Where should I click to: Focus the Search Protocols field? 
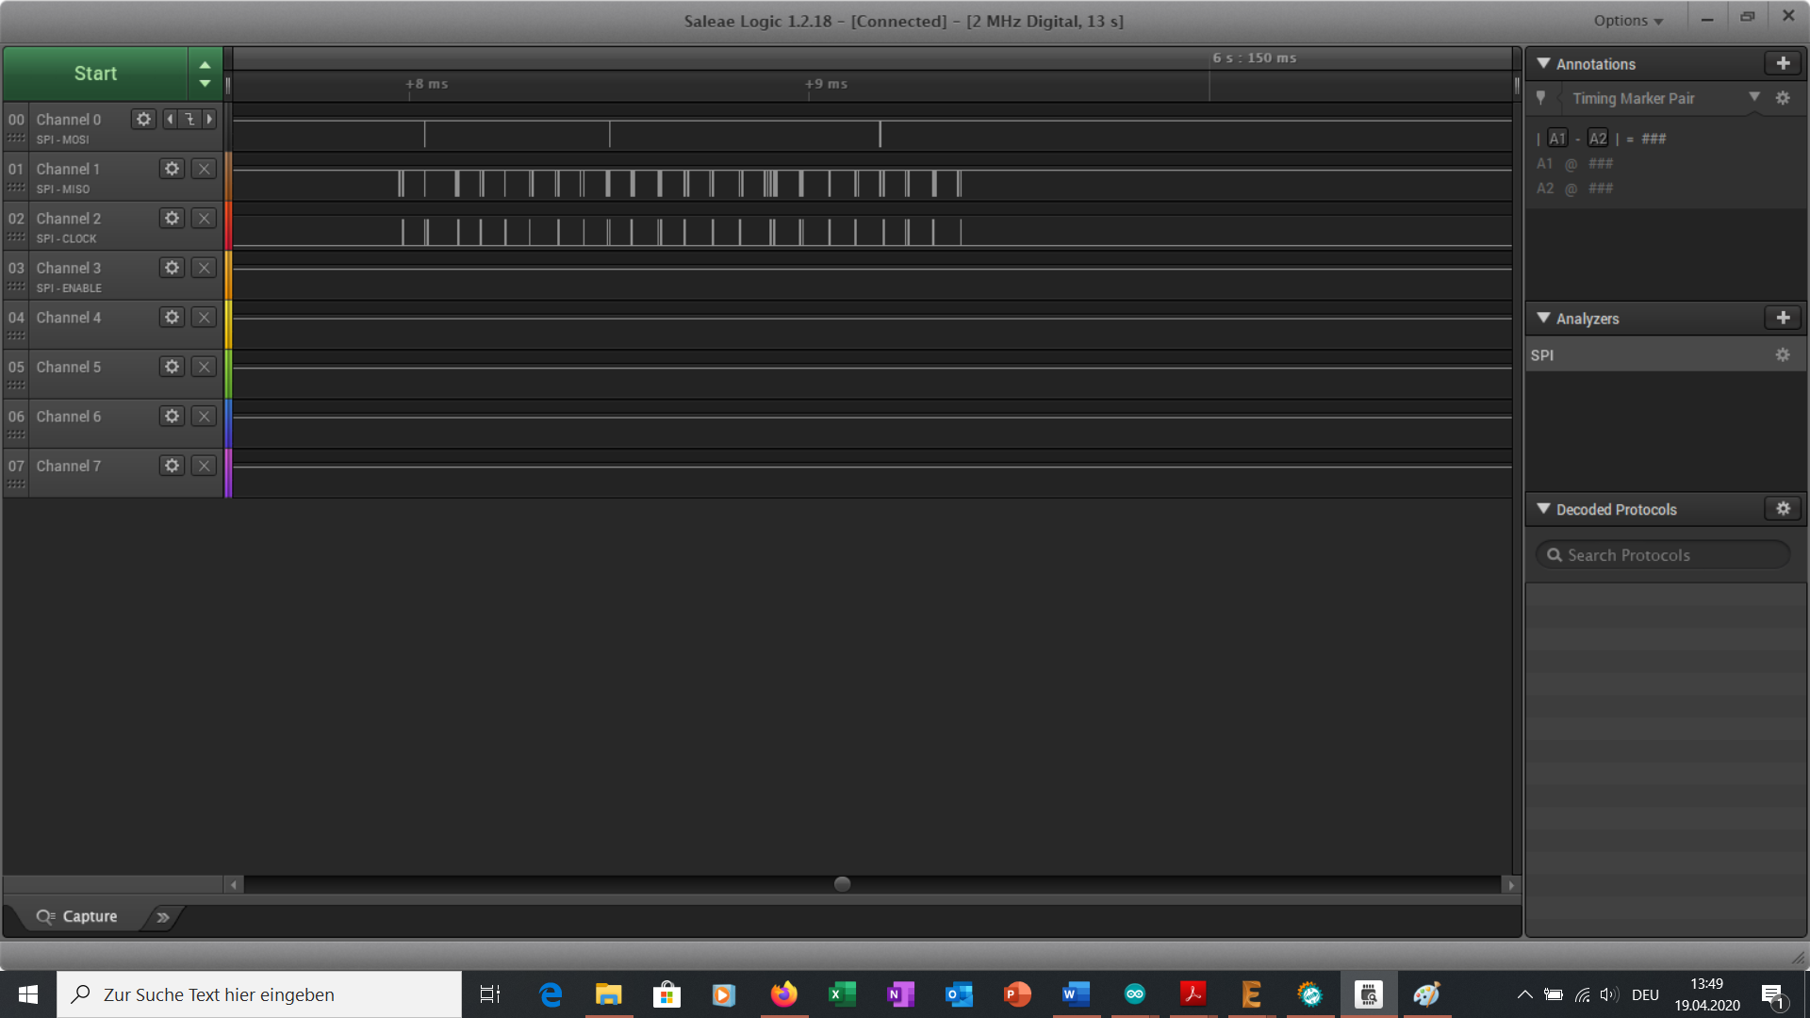tap(1664, 555)
